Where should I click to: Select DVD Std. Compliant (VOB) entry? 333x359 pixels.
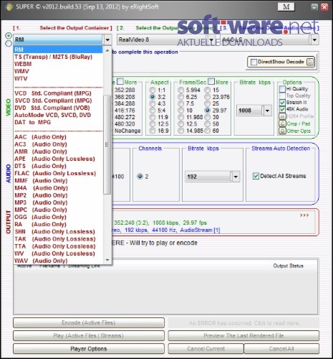(x=59, y=108)
